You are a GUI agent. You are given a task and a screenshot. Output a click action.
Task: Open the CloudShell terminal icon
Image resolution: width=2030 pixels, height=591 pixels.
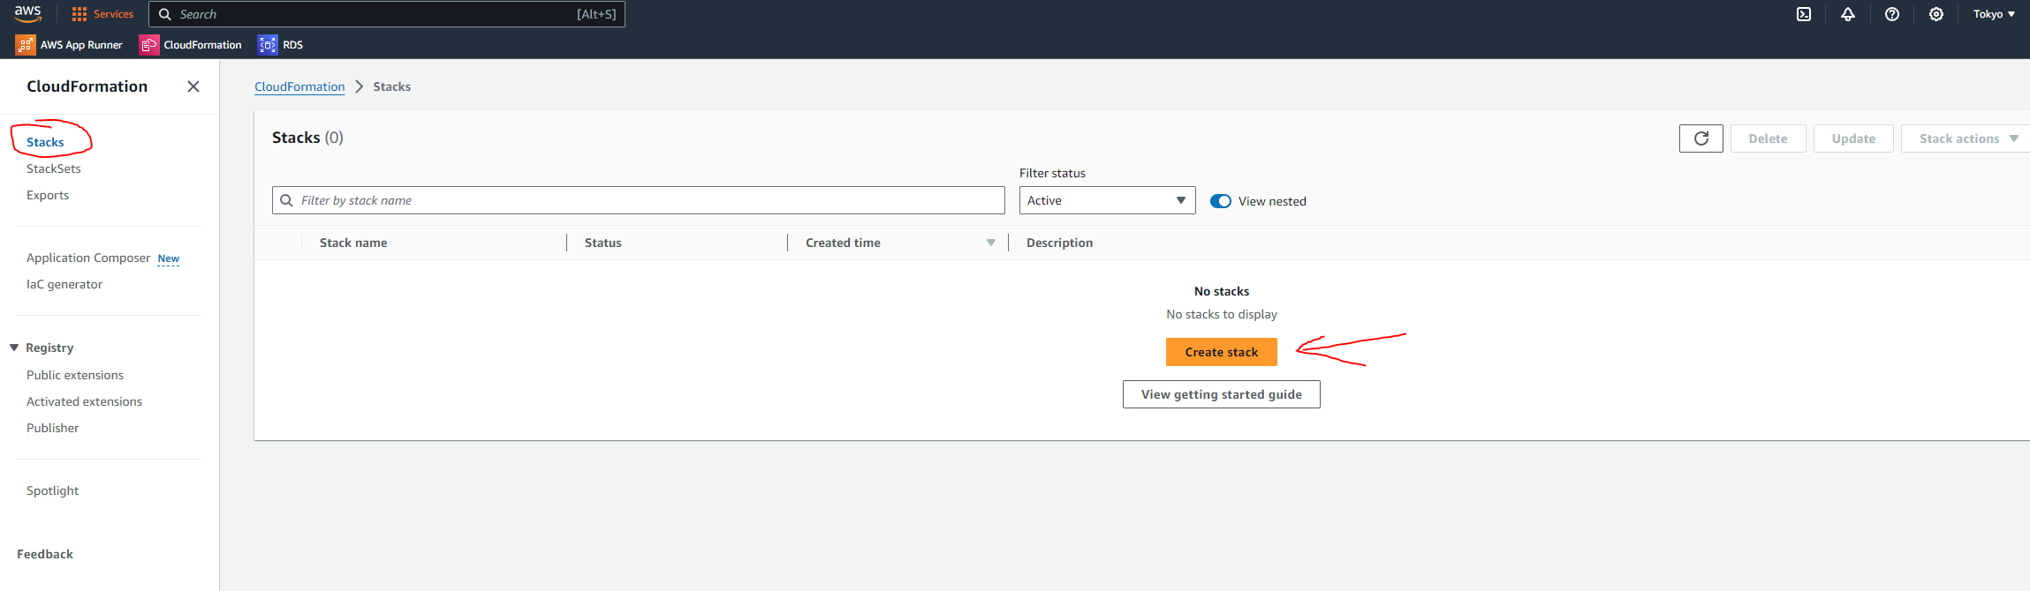pyautogui.click(x=1804, y=14)
